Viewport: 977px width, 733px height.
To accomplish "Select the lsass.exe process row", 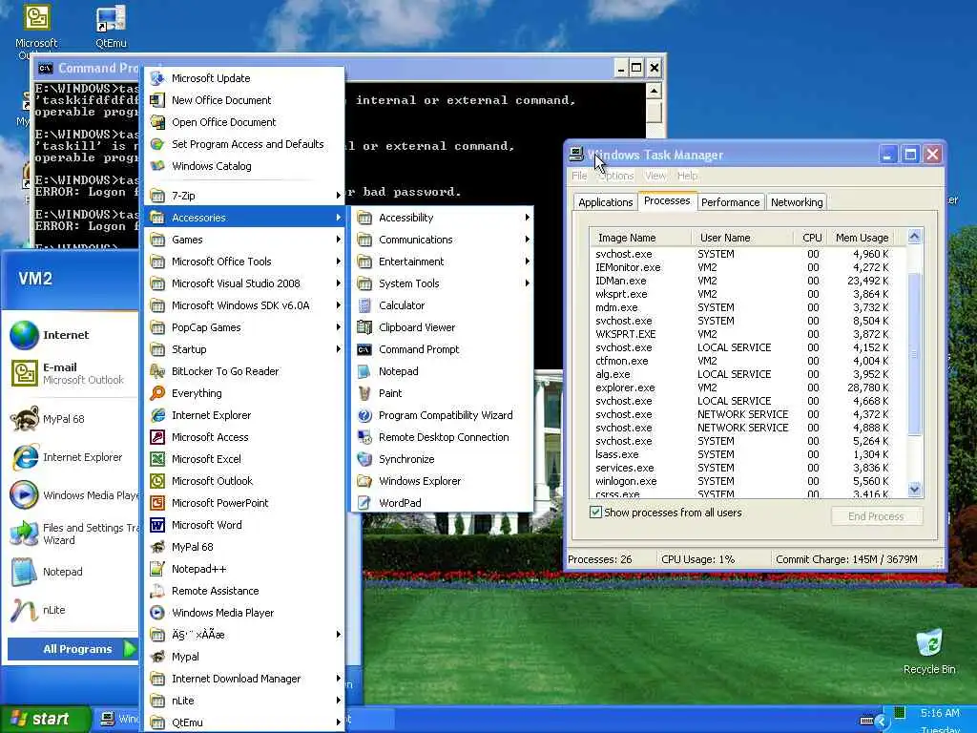I will (744, 454).
